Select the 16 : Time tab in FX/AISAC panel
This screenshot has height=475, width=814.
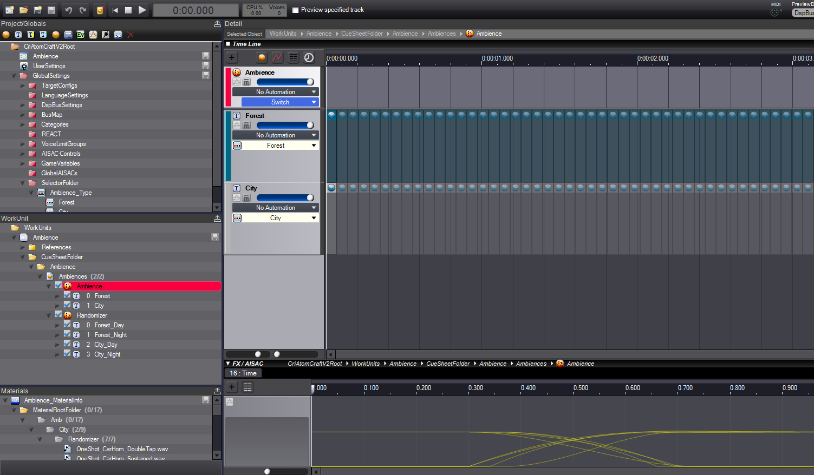coord(242,373)
